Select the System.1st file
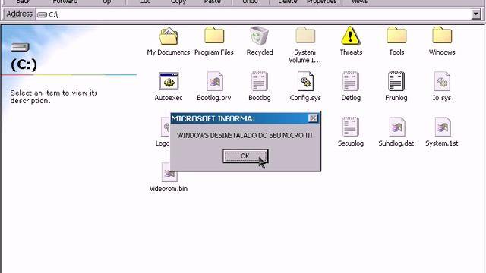This screenshot has width=486, height=273. coord(442,127)
